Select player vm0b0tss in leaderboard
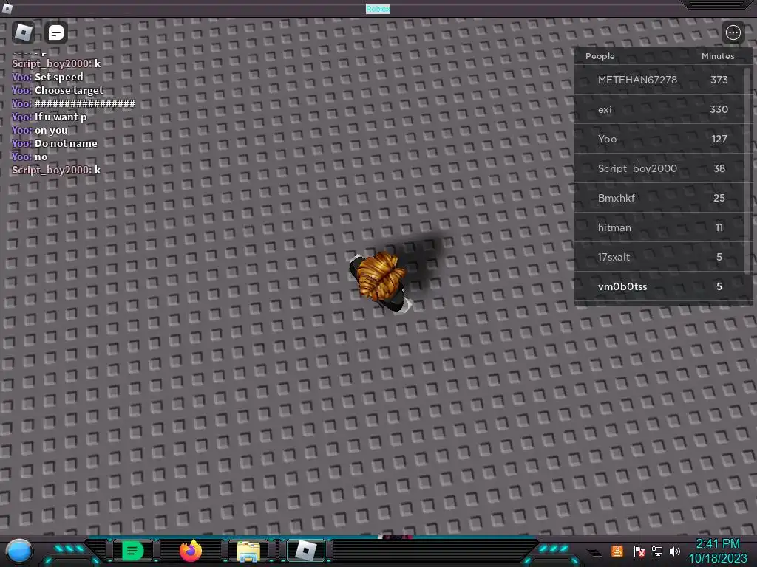The image size is (757, 567). tap(659, 286)
